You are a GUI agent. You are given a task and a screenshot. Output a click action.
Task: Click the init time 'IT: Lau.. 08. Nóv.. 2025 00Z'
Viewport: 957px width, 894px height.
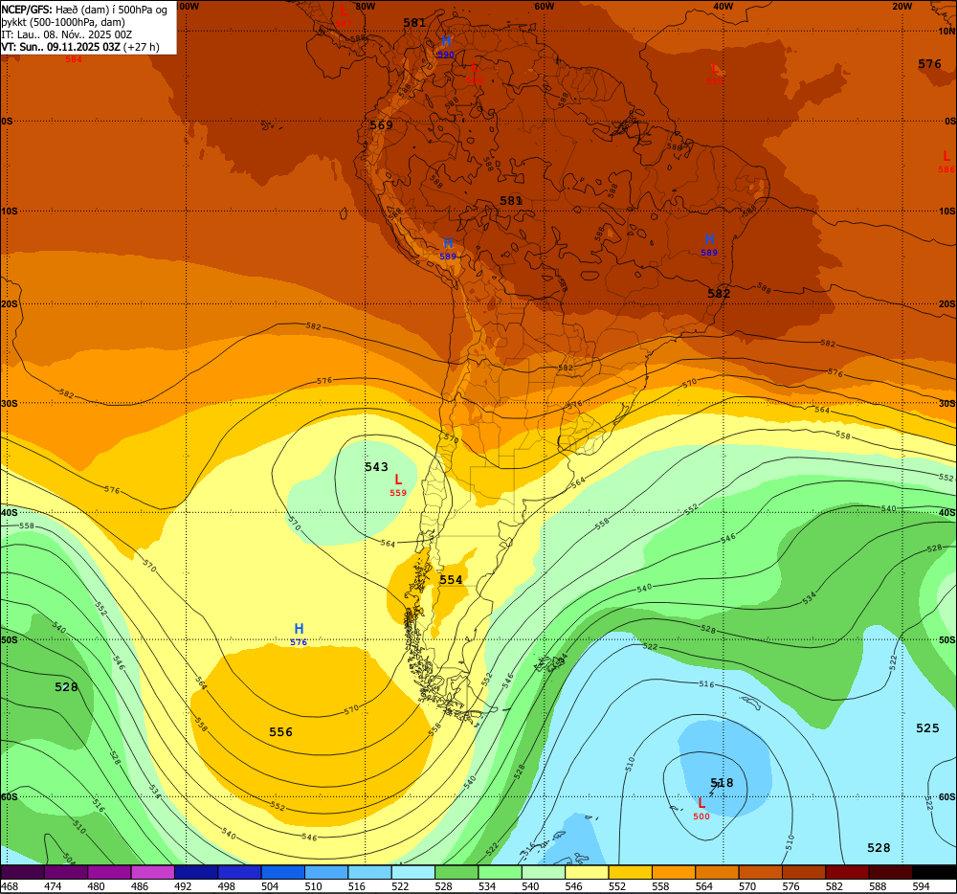pyautogui.click(x=67, y=34)
